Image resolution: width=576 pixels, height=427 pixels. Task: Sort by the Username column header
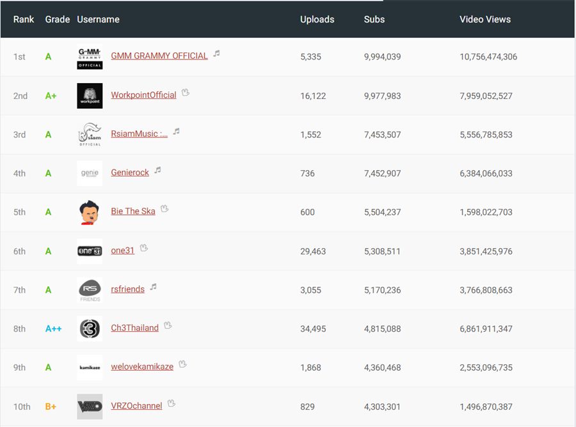pos(98,19)
